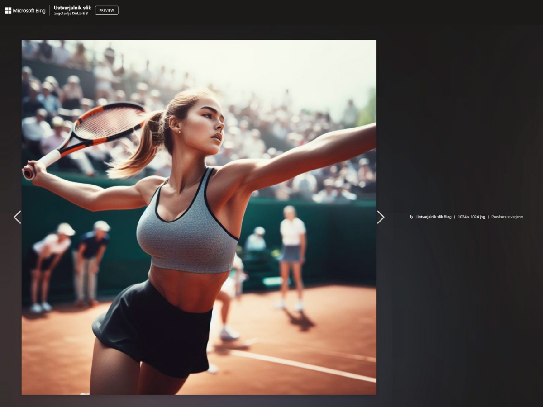Click the Bing icon beside the image source
Viewport: 543px width, 407px height.
[x=411, y=217]
